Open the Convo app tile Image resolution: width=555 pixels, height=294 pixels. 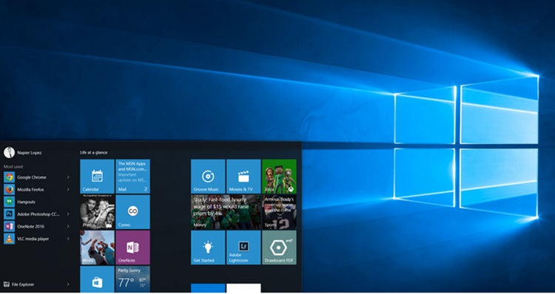pos(132,212)
